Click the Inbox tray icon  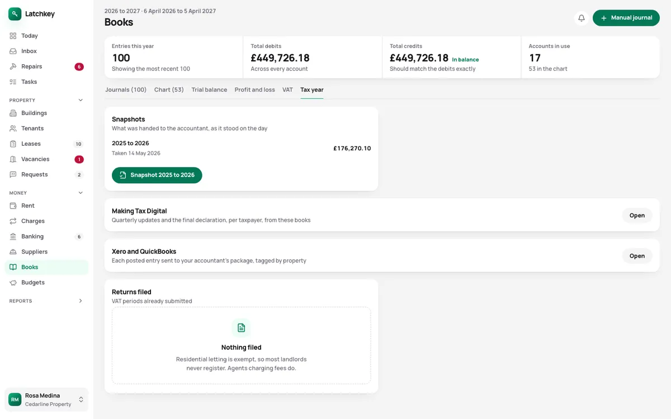point(13,51)
